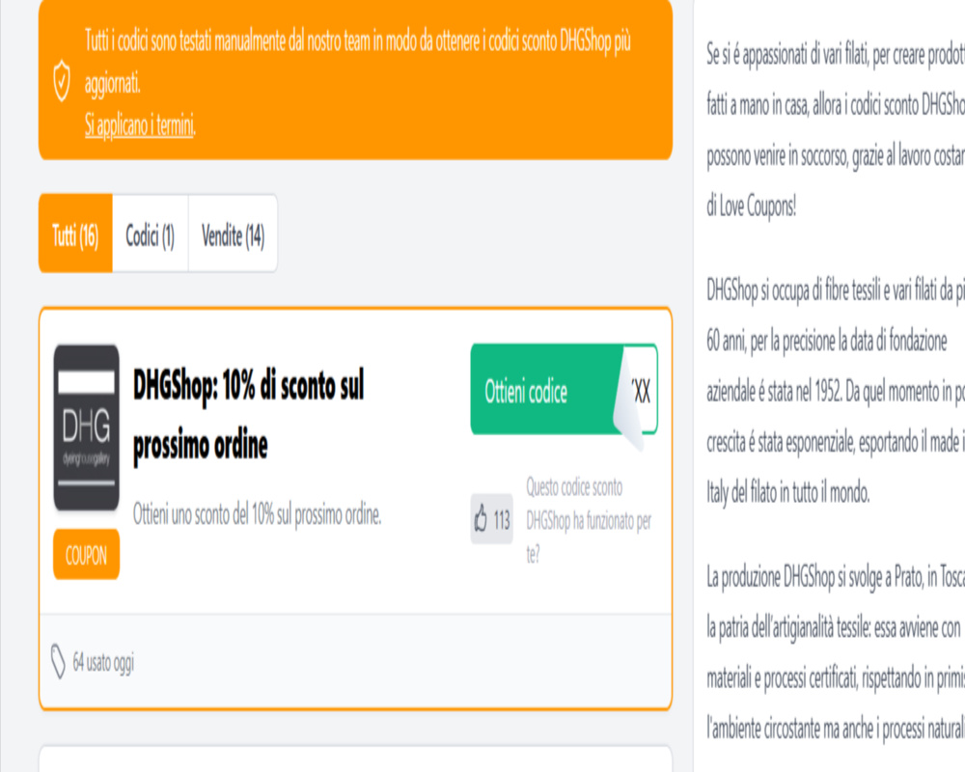Click the shield checkmark icon in orange banner
Image resolution: width=965 pixels, height=772 pixels.
62,81
